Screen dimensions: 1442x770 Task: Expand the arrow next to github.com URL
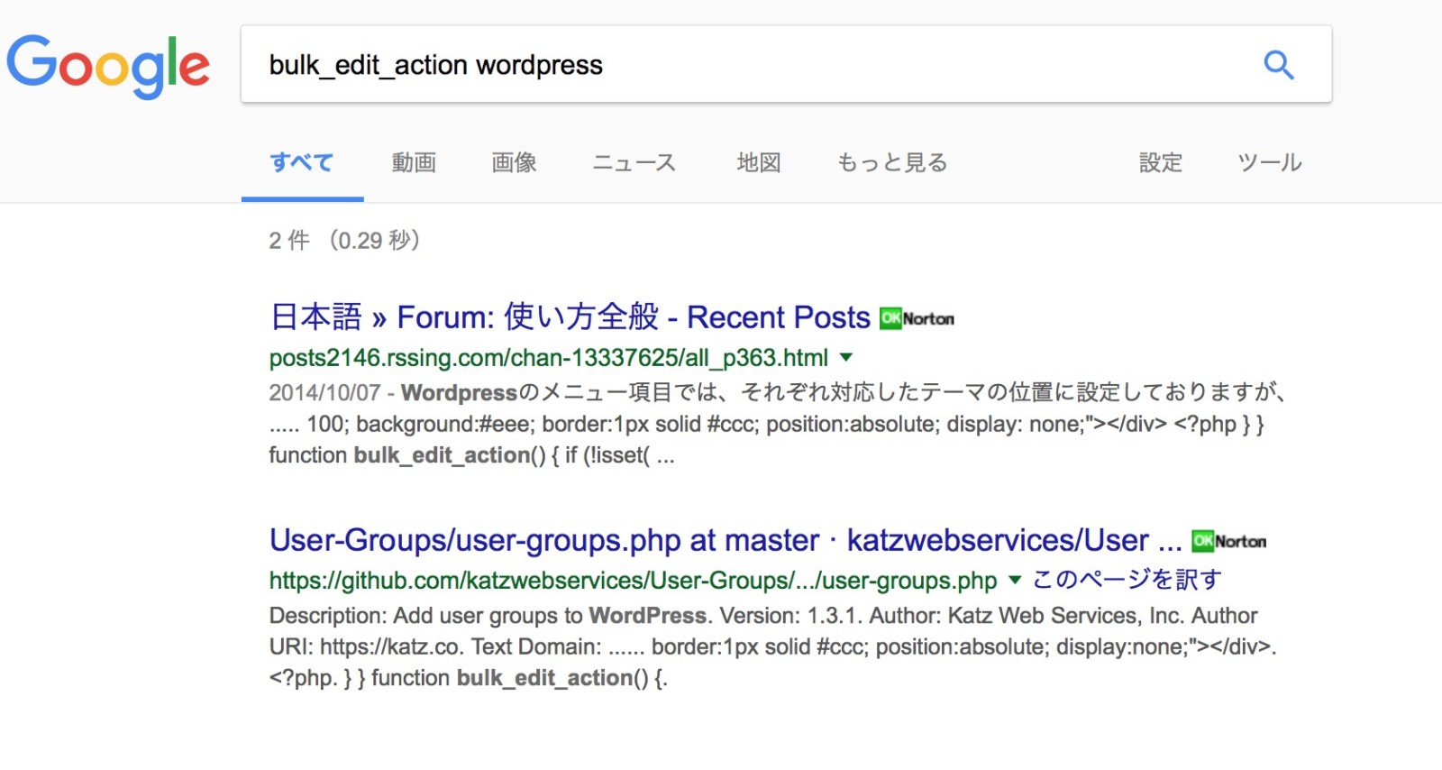[1015, 580]
